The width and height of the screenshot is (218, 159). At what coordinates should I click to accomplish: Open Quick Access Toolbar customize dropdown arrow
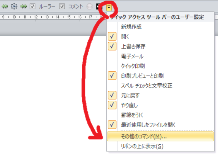(109, 6)
